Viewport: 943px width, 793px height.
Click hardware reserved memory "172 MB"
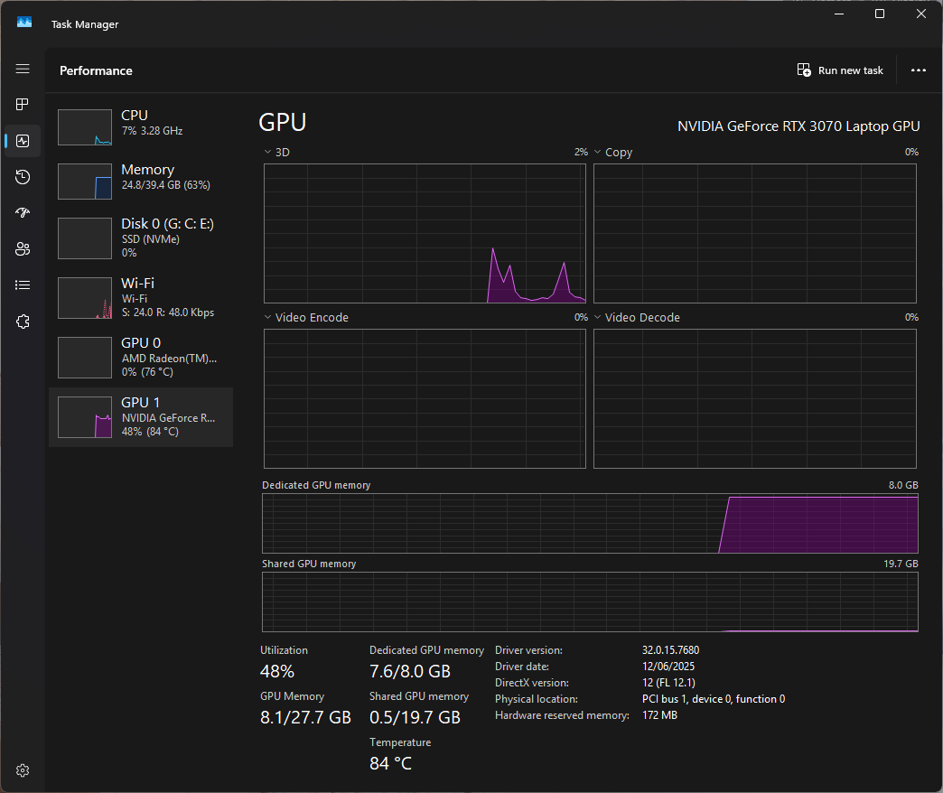[659, 714]
